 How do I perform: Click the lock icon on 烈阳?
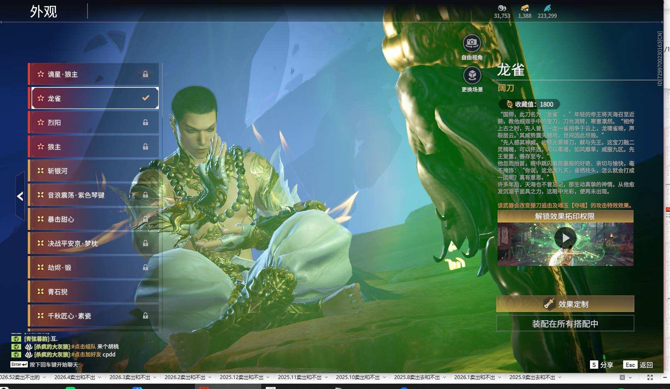coord(146,122)
